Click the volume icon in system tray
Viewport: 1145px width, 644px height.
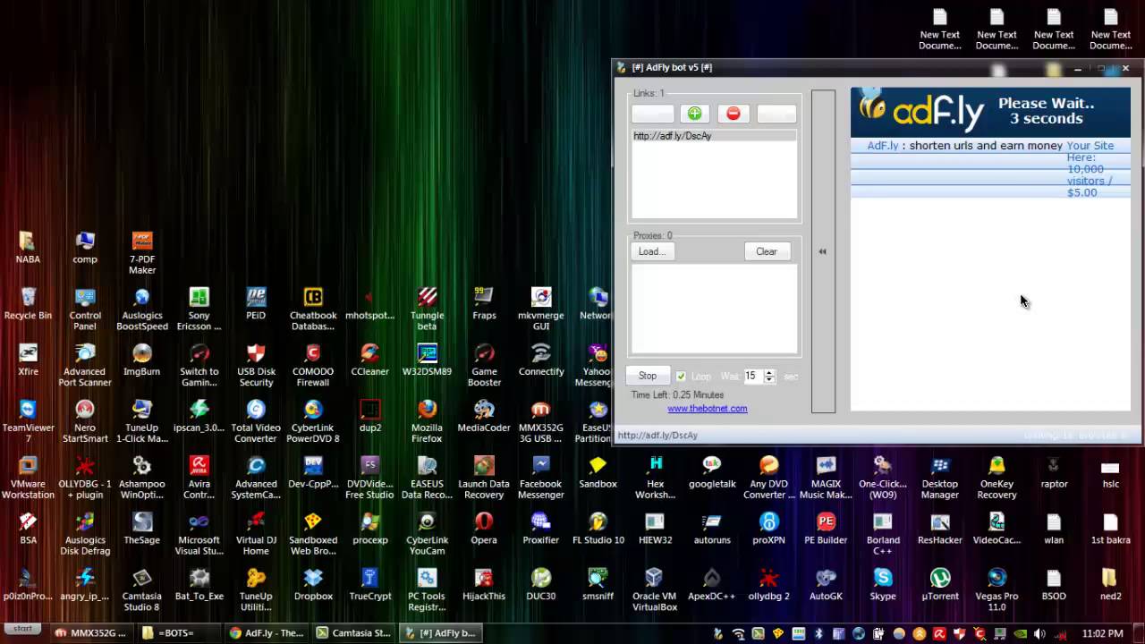point(1040,633)
